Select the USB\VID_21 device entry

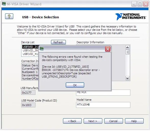click(x=30, y=47)
